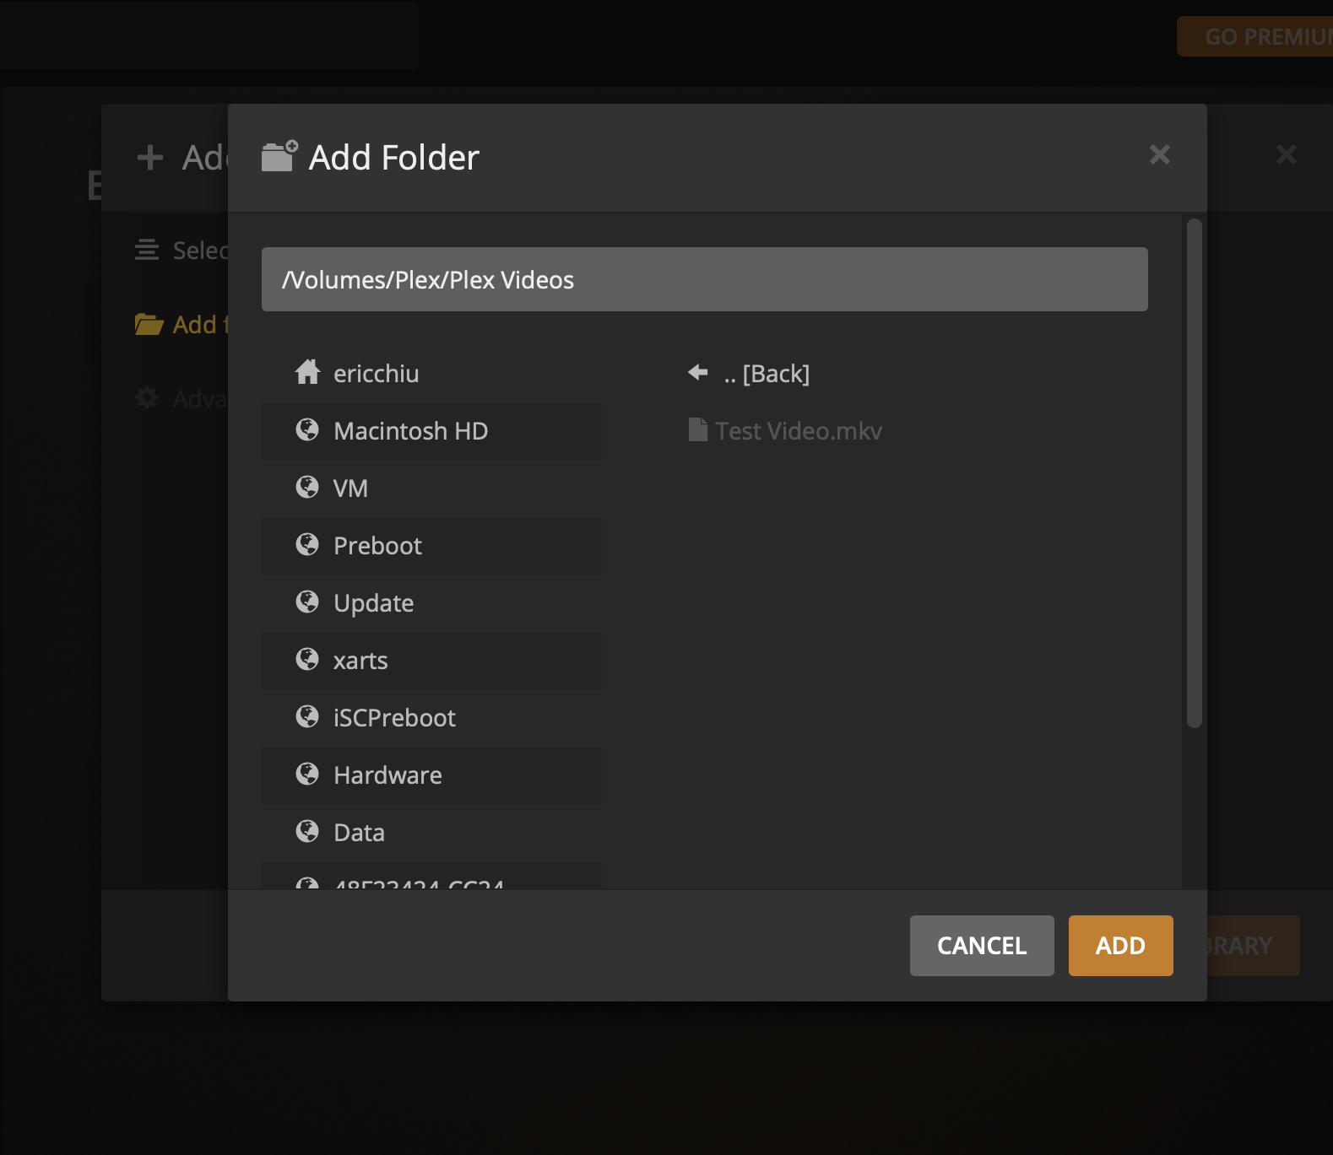This screenshot has width=1333, height=1155.
Task: Select the Update volume
Action: click(x=431, y=603)
